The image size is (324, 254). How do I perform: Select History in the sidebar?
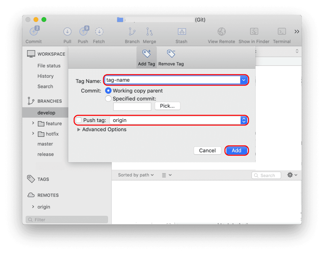tap(46, 76)
